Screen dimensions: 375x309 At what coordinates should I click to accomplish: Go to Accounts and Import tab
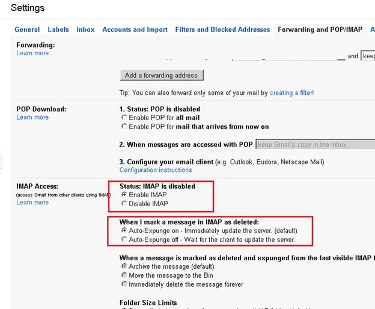(x=135, y=29)
